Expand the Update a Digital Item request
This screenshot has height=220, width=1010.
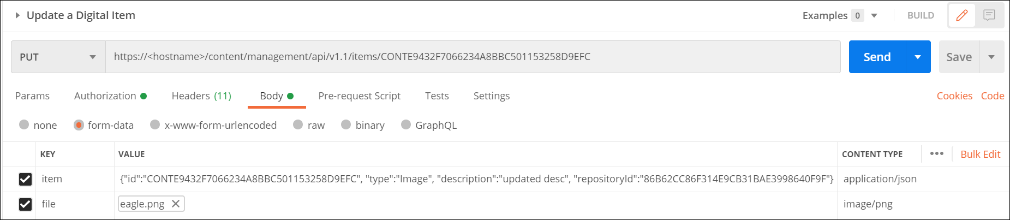[17, 15]
